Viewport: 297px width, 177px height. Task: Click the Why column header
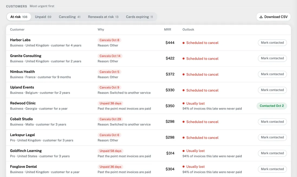click(x=101, y=29)
